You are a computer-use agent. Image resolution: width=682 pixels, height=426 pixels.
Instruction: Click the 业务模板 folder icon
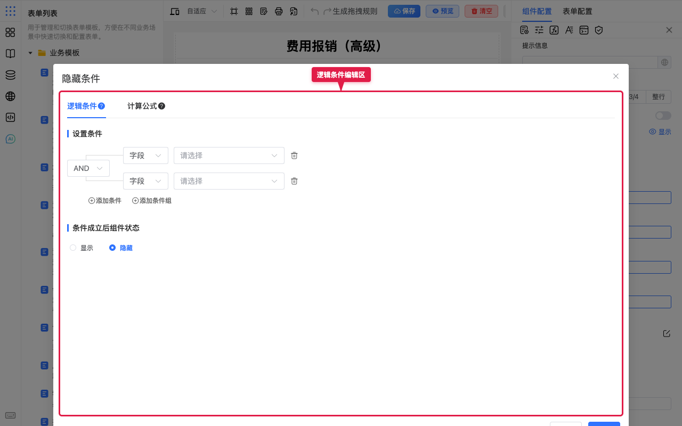coord(42,53)
